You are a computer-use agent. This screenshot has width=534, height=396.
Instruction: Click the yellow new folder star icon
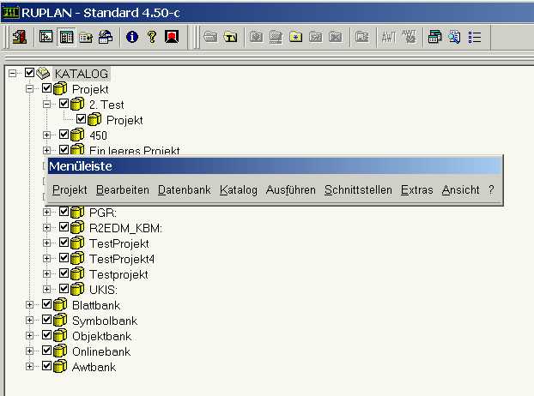coord(295,37)
